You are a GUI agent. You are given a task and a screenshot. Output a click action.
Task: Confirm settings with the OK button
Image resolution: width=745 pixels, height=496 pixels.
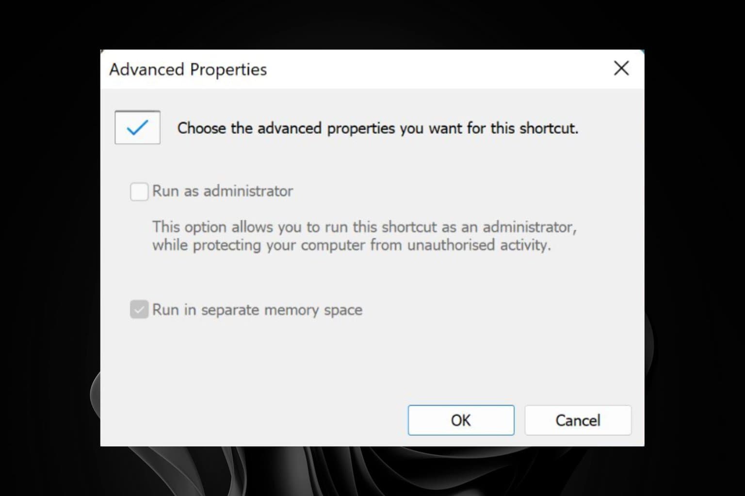point(461,420)
